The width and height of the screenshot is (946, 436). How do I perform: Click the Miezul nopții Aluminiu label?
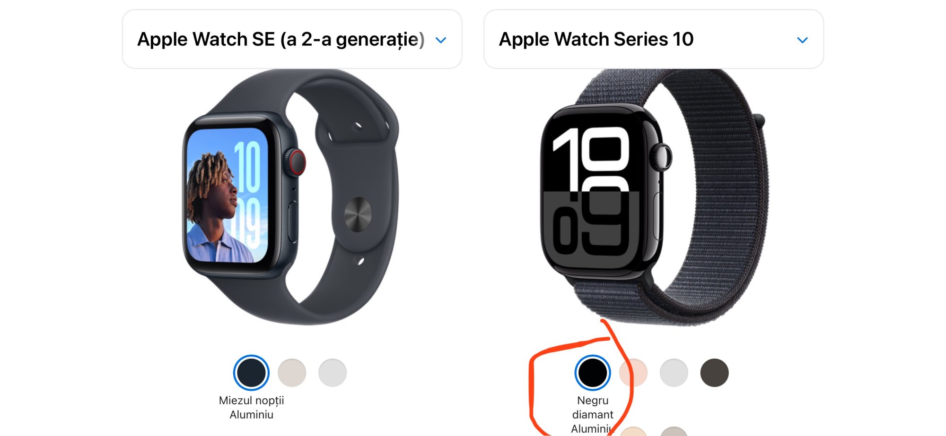tap(251, 407)
